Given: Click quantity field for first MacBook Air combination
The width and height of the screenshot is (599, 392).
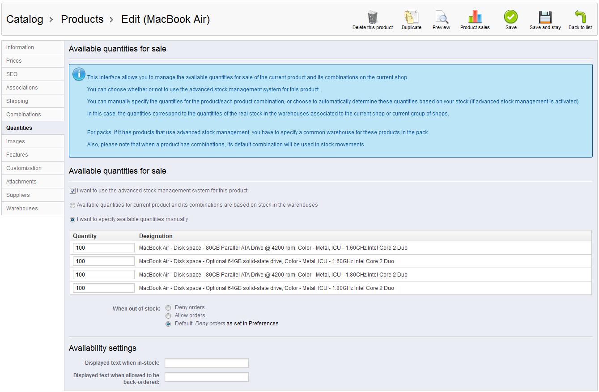Looking at the screenshot, I should [103, 248].
